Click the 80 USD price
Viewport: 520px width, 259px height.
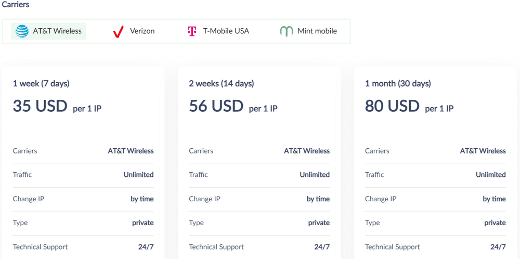[x=392, y=106]
